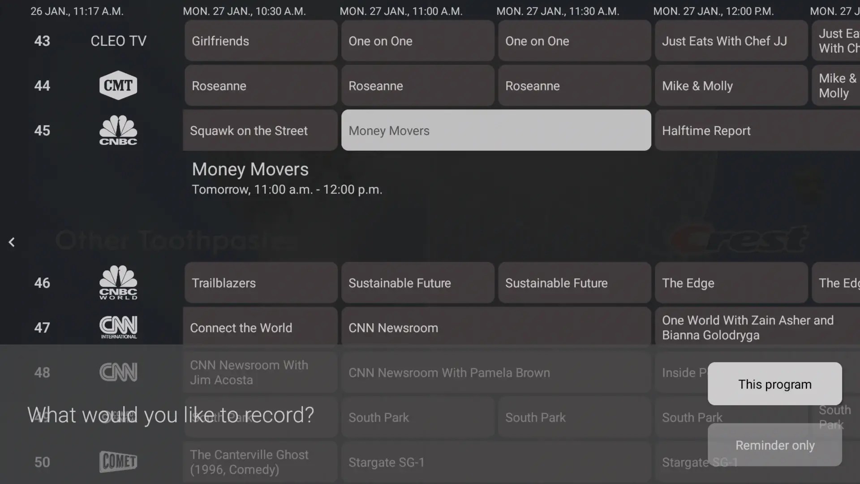Select Just Eats With Chef JJ at 12:00

point(731,41)
